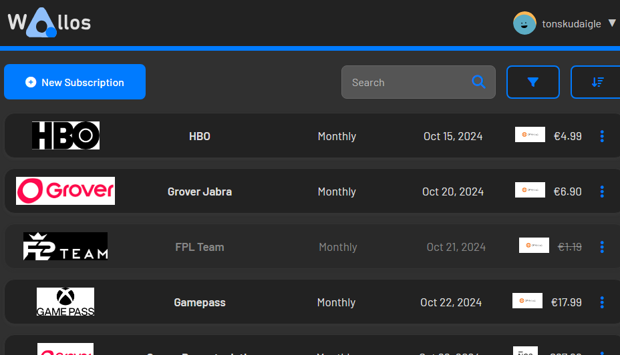Open the HBO row three-dot menu
This screenshot has width=620, height=355.
pyautogui.click(x=602, y=136)
